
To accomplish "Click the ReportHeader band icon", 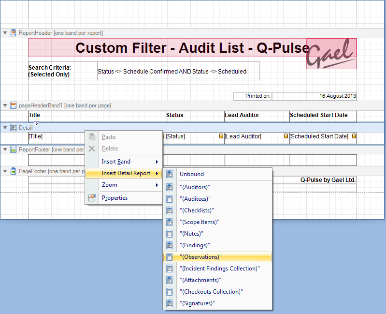I will pos(14,33).
